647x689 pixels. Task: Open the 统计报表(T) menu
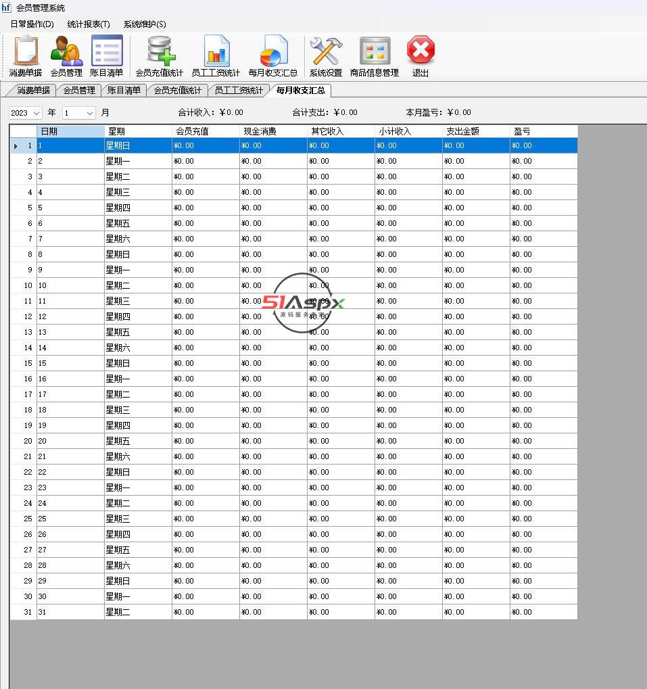pos(89,24)
